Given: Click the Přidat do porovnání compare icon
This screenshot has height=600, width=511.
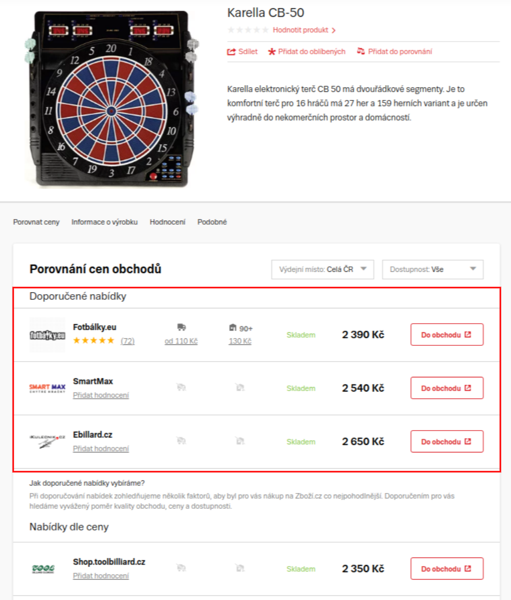Looking at the screenshot, I should coord(361,51).
